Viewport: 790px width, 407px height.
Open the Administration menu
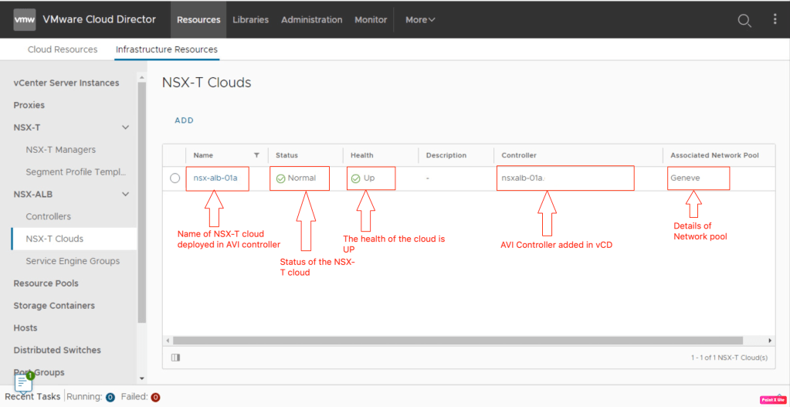coord(311,20)
